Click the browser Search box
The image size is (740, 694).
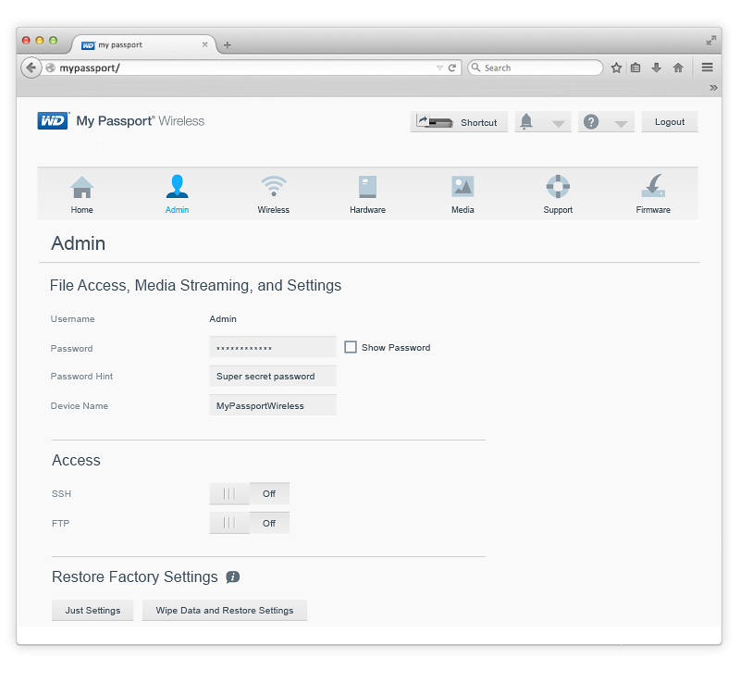pos(536,68)
